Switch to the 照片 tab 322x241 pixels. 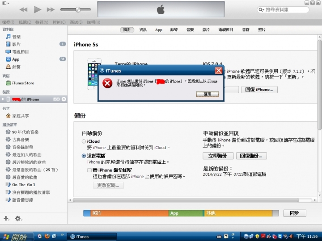[262, 30]
